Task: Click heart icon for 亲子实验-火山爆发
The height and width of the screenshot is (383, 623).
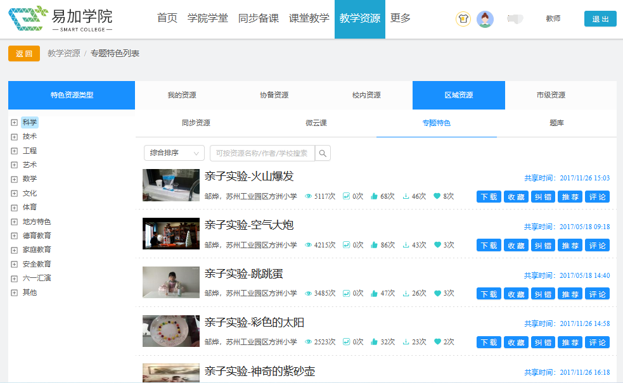Action: [437, 196]
